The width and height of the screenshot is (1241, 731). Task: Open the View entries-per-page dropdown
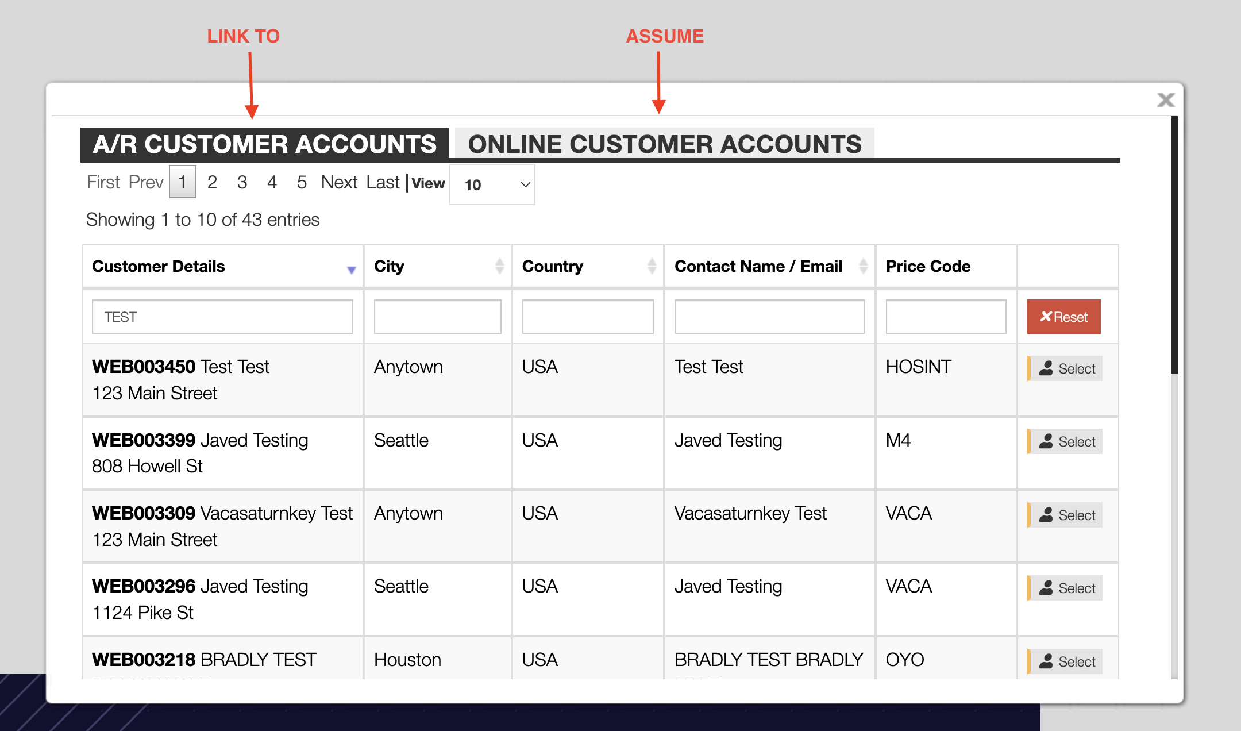point(492,184)
